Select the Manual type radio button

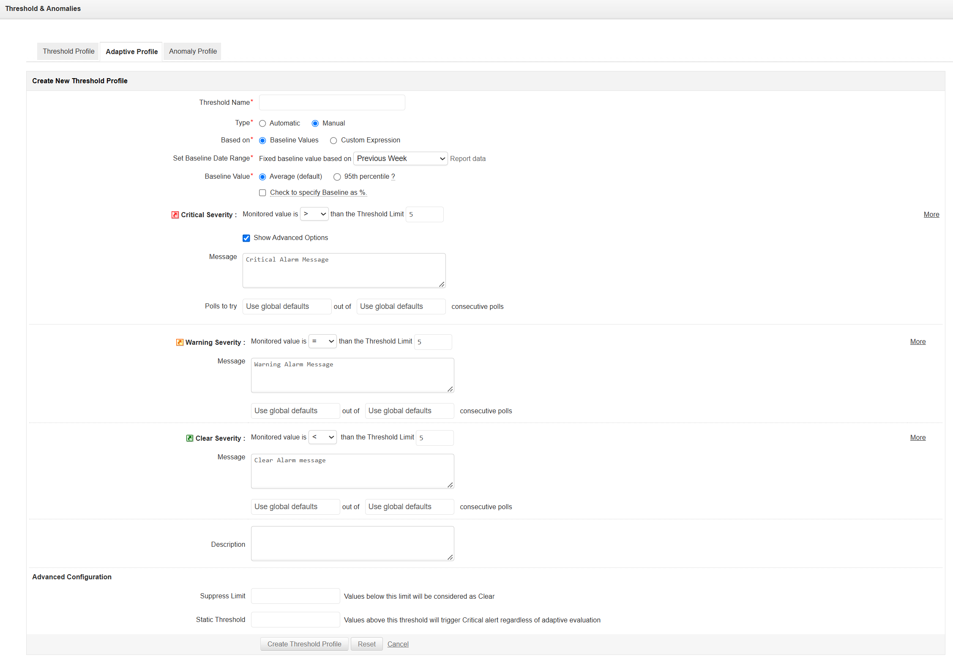pos(315,123)
